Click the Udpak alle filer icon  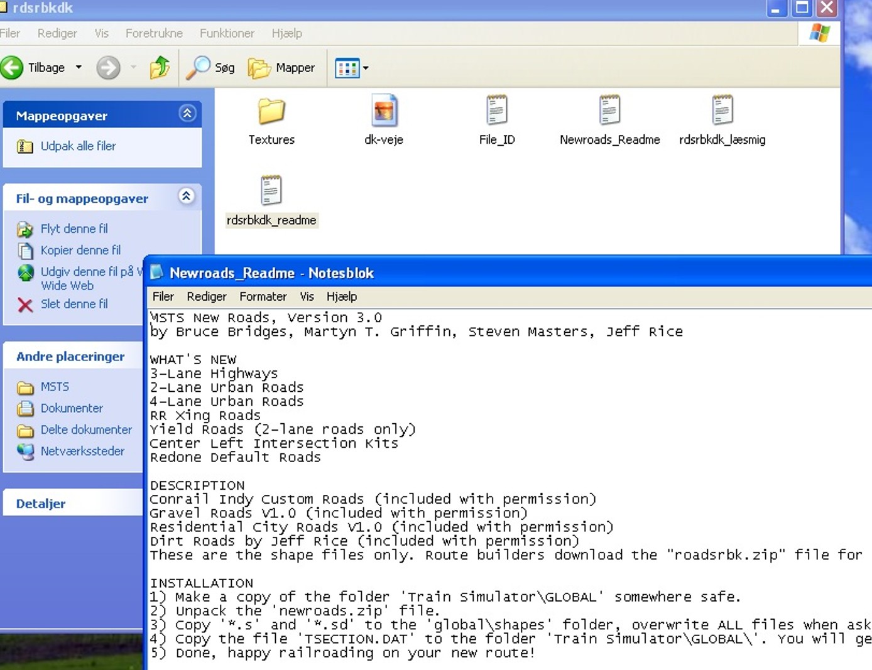[25, 146]
